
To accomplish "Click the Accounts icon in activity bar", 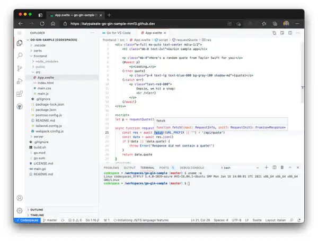I will click(x=20, y=198).
